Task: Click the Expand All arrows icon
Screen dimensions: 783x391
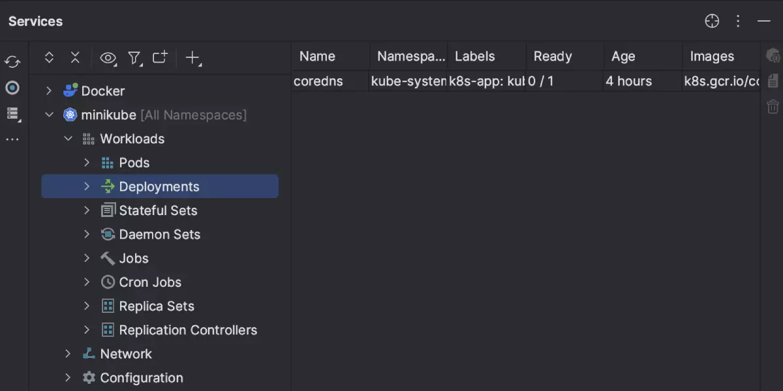Action: (49, 58)
